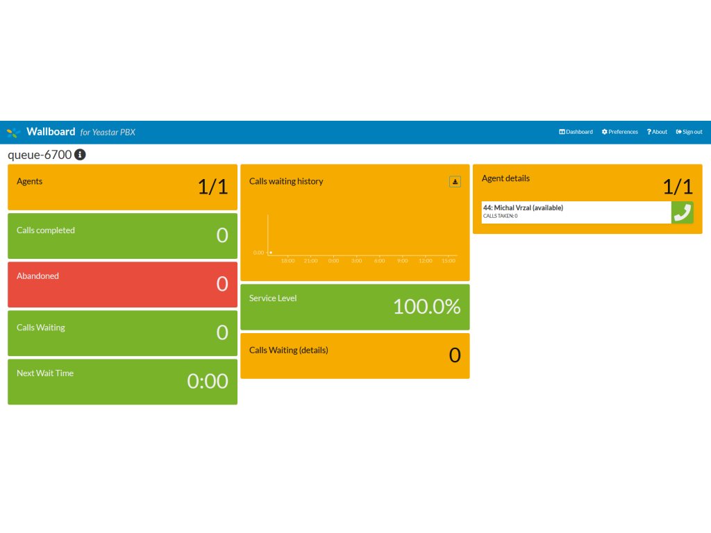711x533 pixels.
Task: Open the queue-6700 info icon
Action: (x=80, y=155)
